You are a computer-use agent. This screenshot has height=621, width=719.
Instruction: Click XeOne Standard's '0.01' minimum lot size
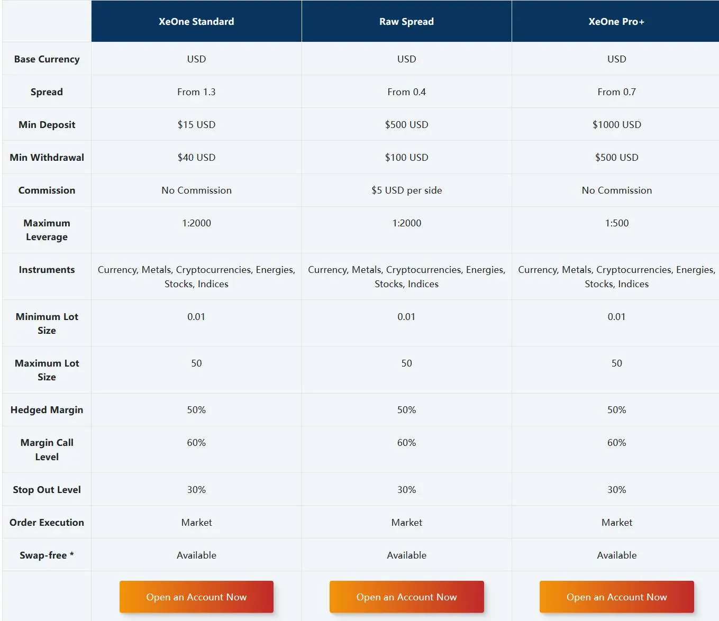pos(196,317)
